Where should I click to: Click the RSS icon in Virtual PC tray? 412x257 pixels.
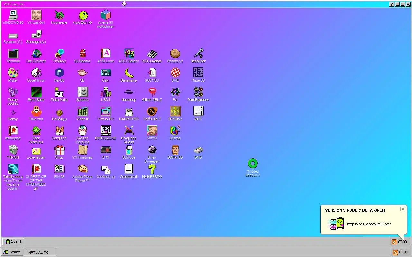pyautogui.click(x=394, y=242)
